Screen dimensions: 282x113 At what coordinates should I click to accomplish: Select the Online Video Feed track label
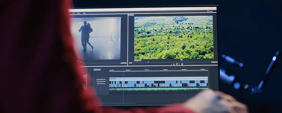pyautogui.click(x=101, y=82)
